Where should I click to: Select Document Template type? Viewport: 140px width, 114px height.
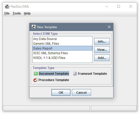pos(54,73)
